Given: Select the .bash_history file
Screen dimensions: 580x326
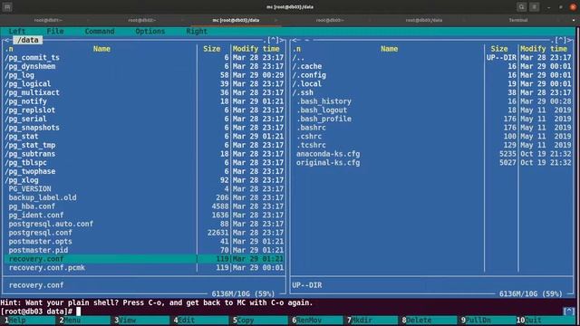Looking at the screenshot, I should click(432, 101).
